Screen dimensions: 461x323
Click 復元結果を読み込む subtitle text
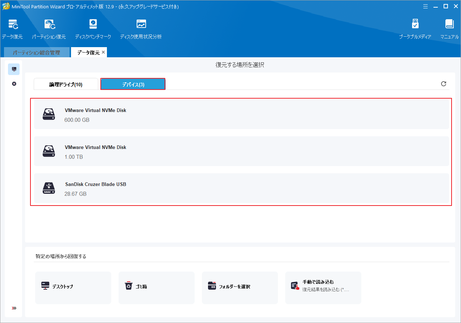[x=326, y=290]
